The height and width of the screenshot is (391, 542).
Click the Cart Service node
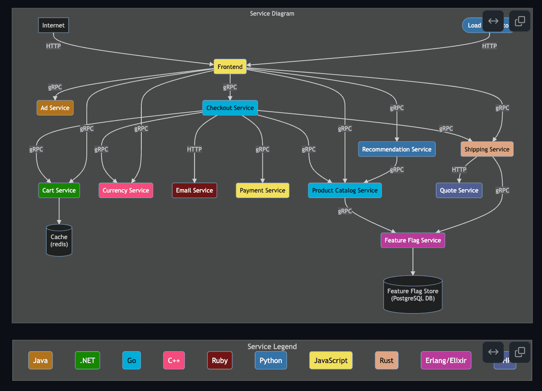[59, 190]
